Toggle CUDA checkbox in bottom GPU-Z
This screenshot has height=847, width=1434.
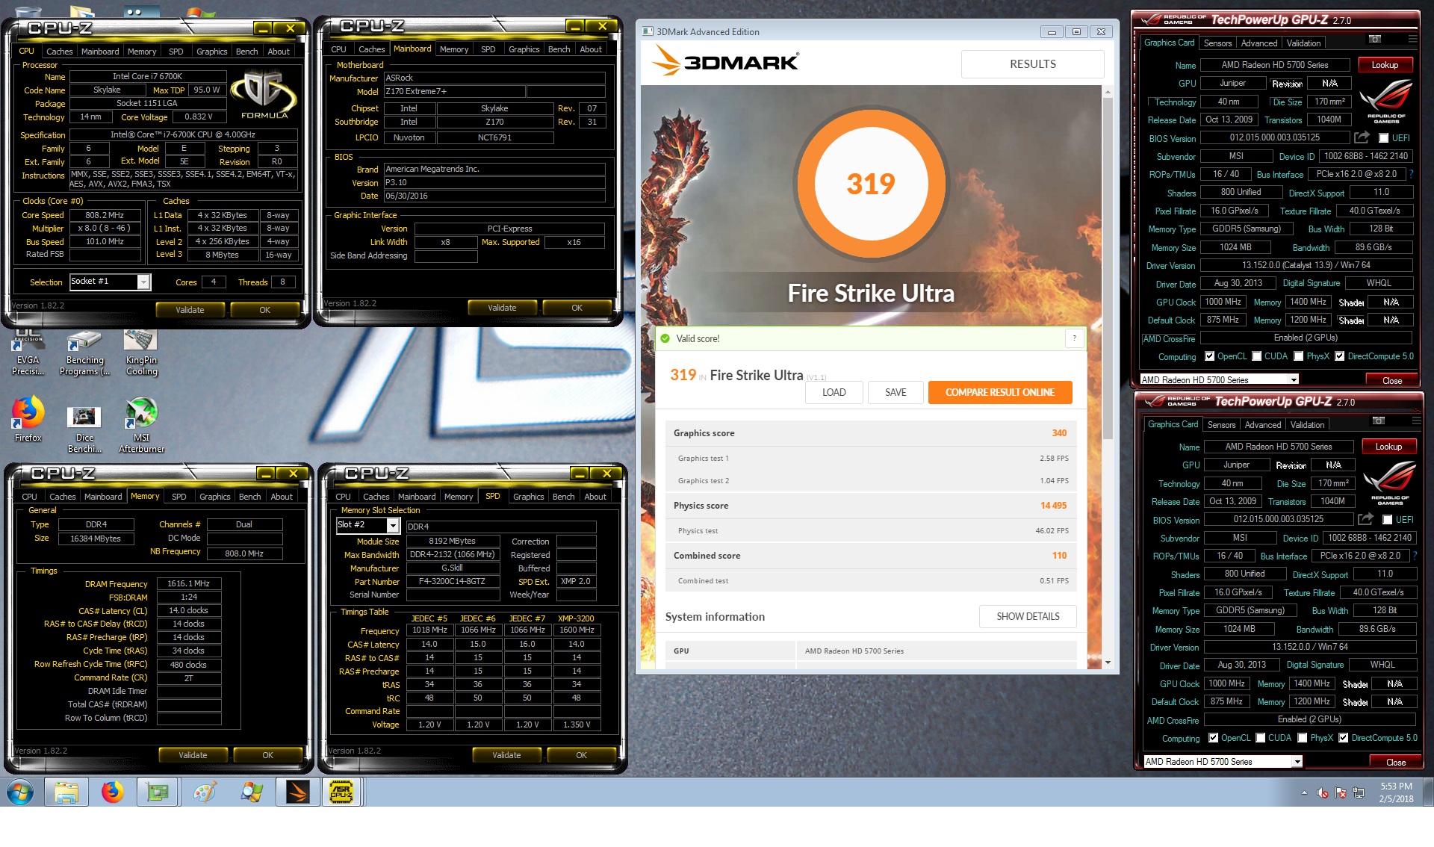coord(1261,738)
